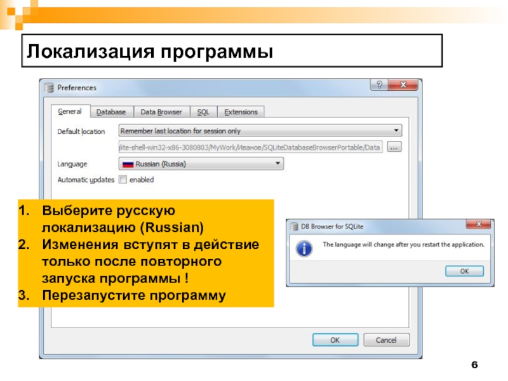The height and width of the screenshot is (381, 508).
Task: Click the Preferences help question mark button
Action: click(x=379, y=85)
